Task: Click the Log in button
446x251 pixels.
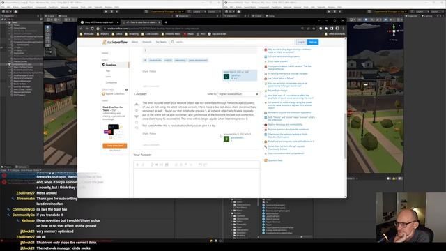Action: 301,42
